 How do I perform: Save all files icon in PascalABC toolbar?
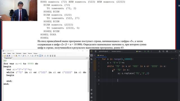click(9, 56)
